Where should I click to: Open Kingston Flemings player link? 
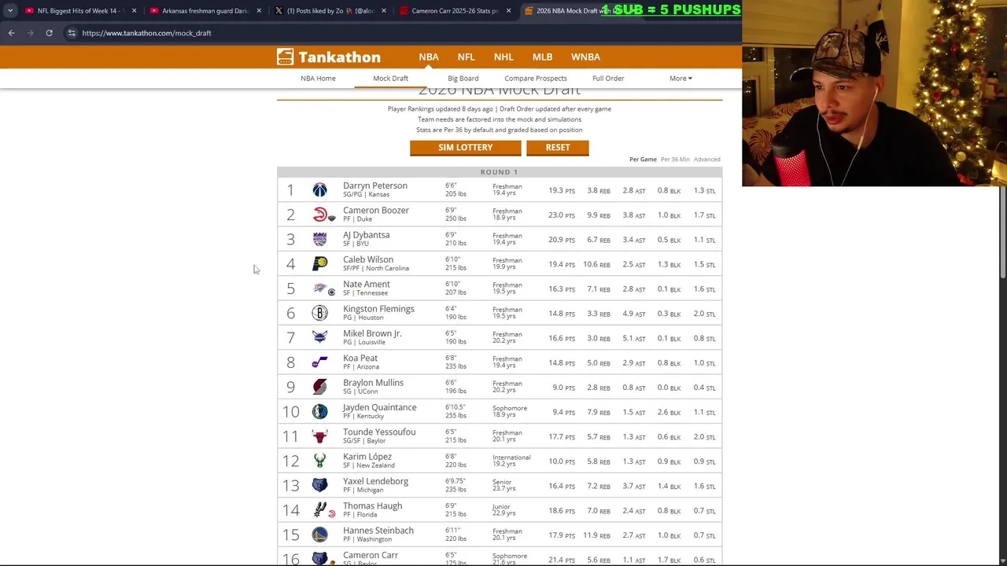pyautogui.click(x=378, y=309)
